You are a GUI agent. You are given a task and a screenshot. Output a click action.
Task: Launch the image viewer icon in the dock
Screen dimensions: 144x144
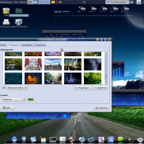[33, 139]
